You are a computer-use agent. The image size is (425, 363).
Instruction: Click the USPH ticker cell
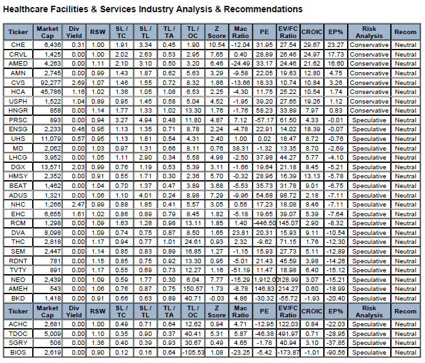tap(18, 101)
